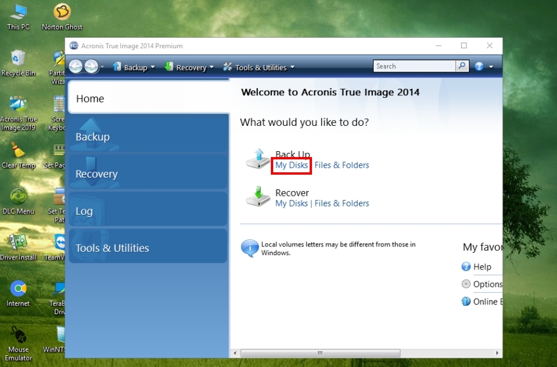
Task: Expand the Recovery menu dropdown arrow
Action: 212,67
